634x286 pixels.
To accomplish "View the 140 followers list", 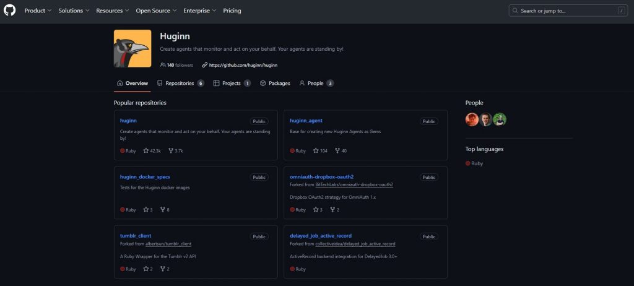I will click(176, 65).
